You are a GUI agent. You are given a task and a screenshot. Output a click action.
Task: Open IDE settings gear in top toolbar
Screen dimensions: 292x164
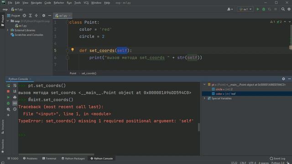(289, 9)
